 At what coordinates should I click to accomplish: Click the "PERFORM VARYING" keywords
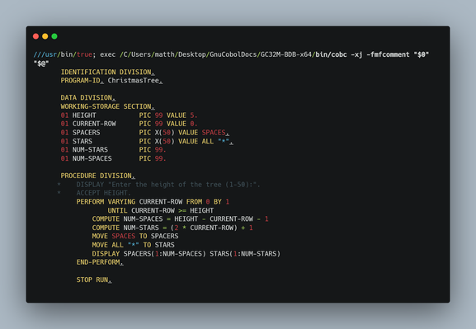(x=106, y=202)
